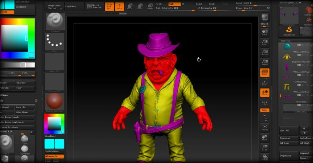Click the Scale icon in right shelf

pyautogui.click(x=265, y=148)
